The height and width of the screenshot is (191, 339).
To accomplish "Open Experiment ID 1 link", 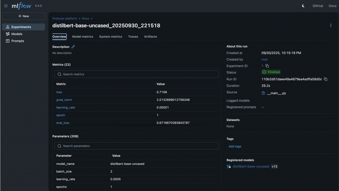I will (x=263, y=66).
